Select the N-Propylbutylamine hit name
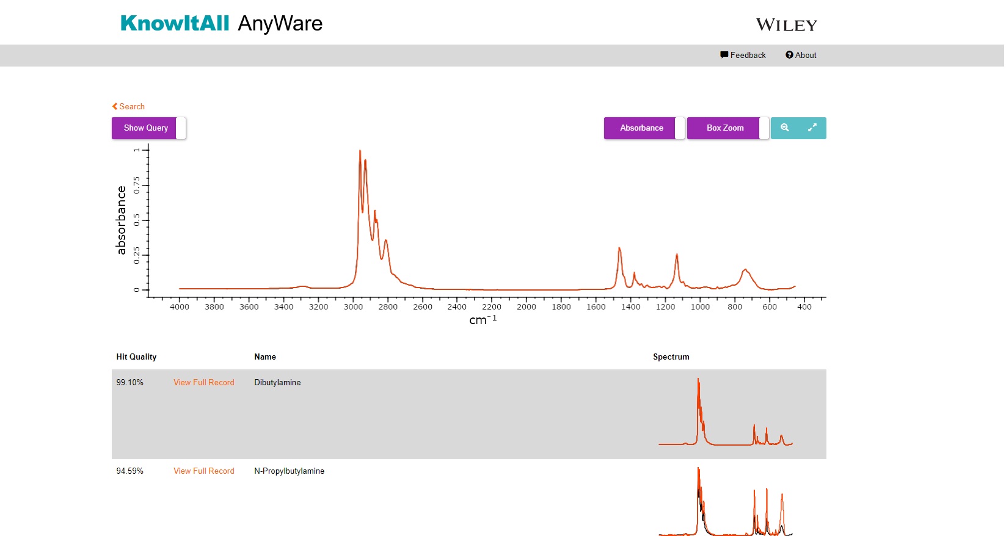 (289, 471)
